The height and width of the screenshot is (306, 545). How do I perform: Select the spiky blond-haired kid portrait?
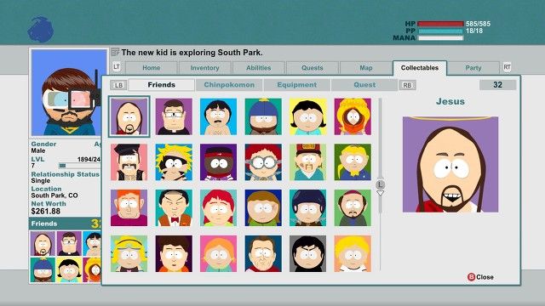click(174, 162)
